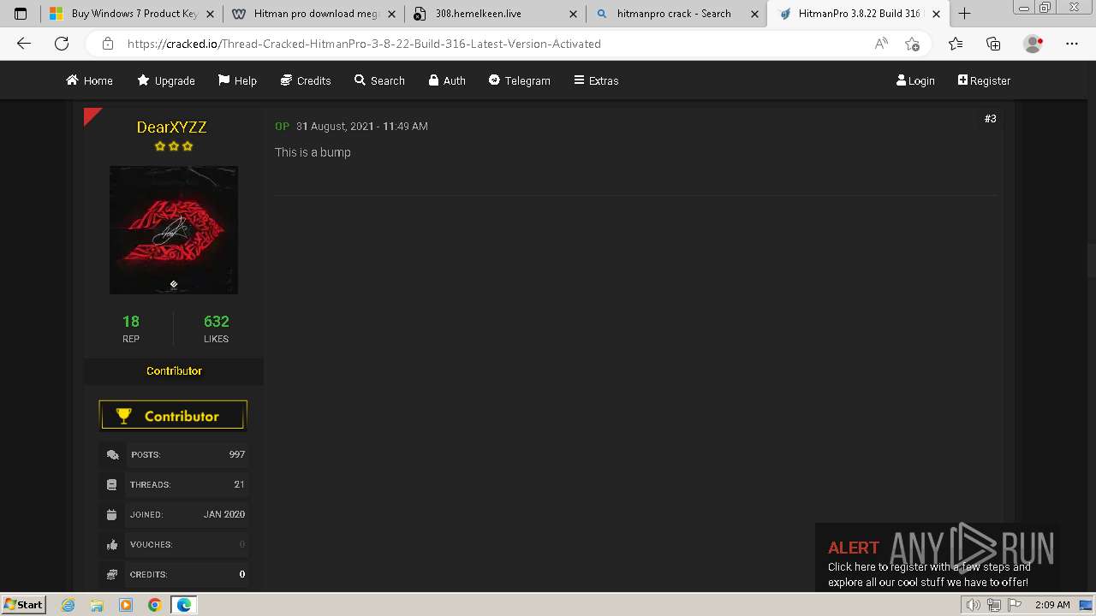Click the green OP label

click(x=282, y=127)
